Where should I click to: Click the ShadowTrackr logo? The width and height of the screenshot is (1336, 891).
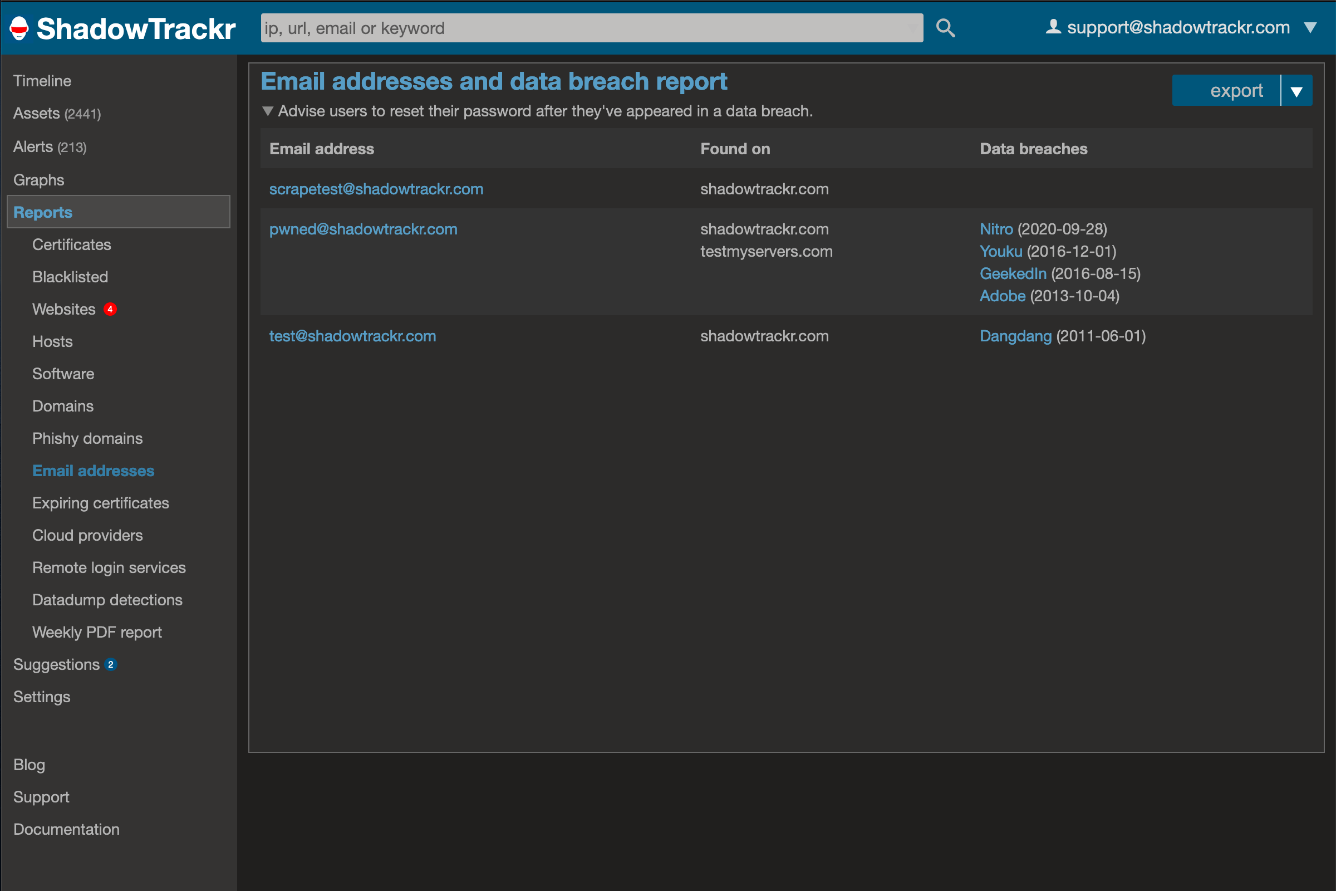pos(121,27)
